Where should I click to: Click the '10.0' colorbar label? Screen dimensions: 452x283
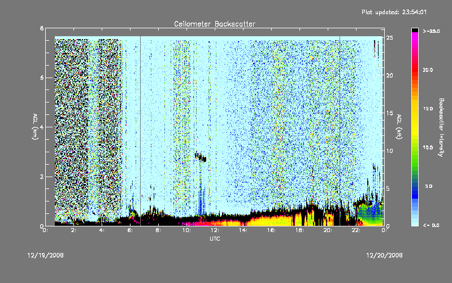[428, 147]
